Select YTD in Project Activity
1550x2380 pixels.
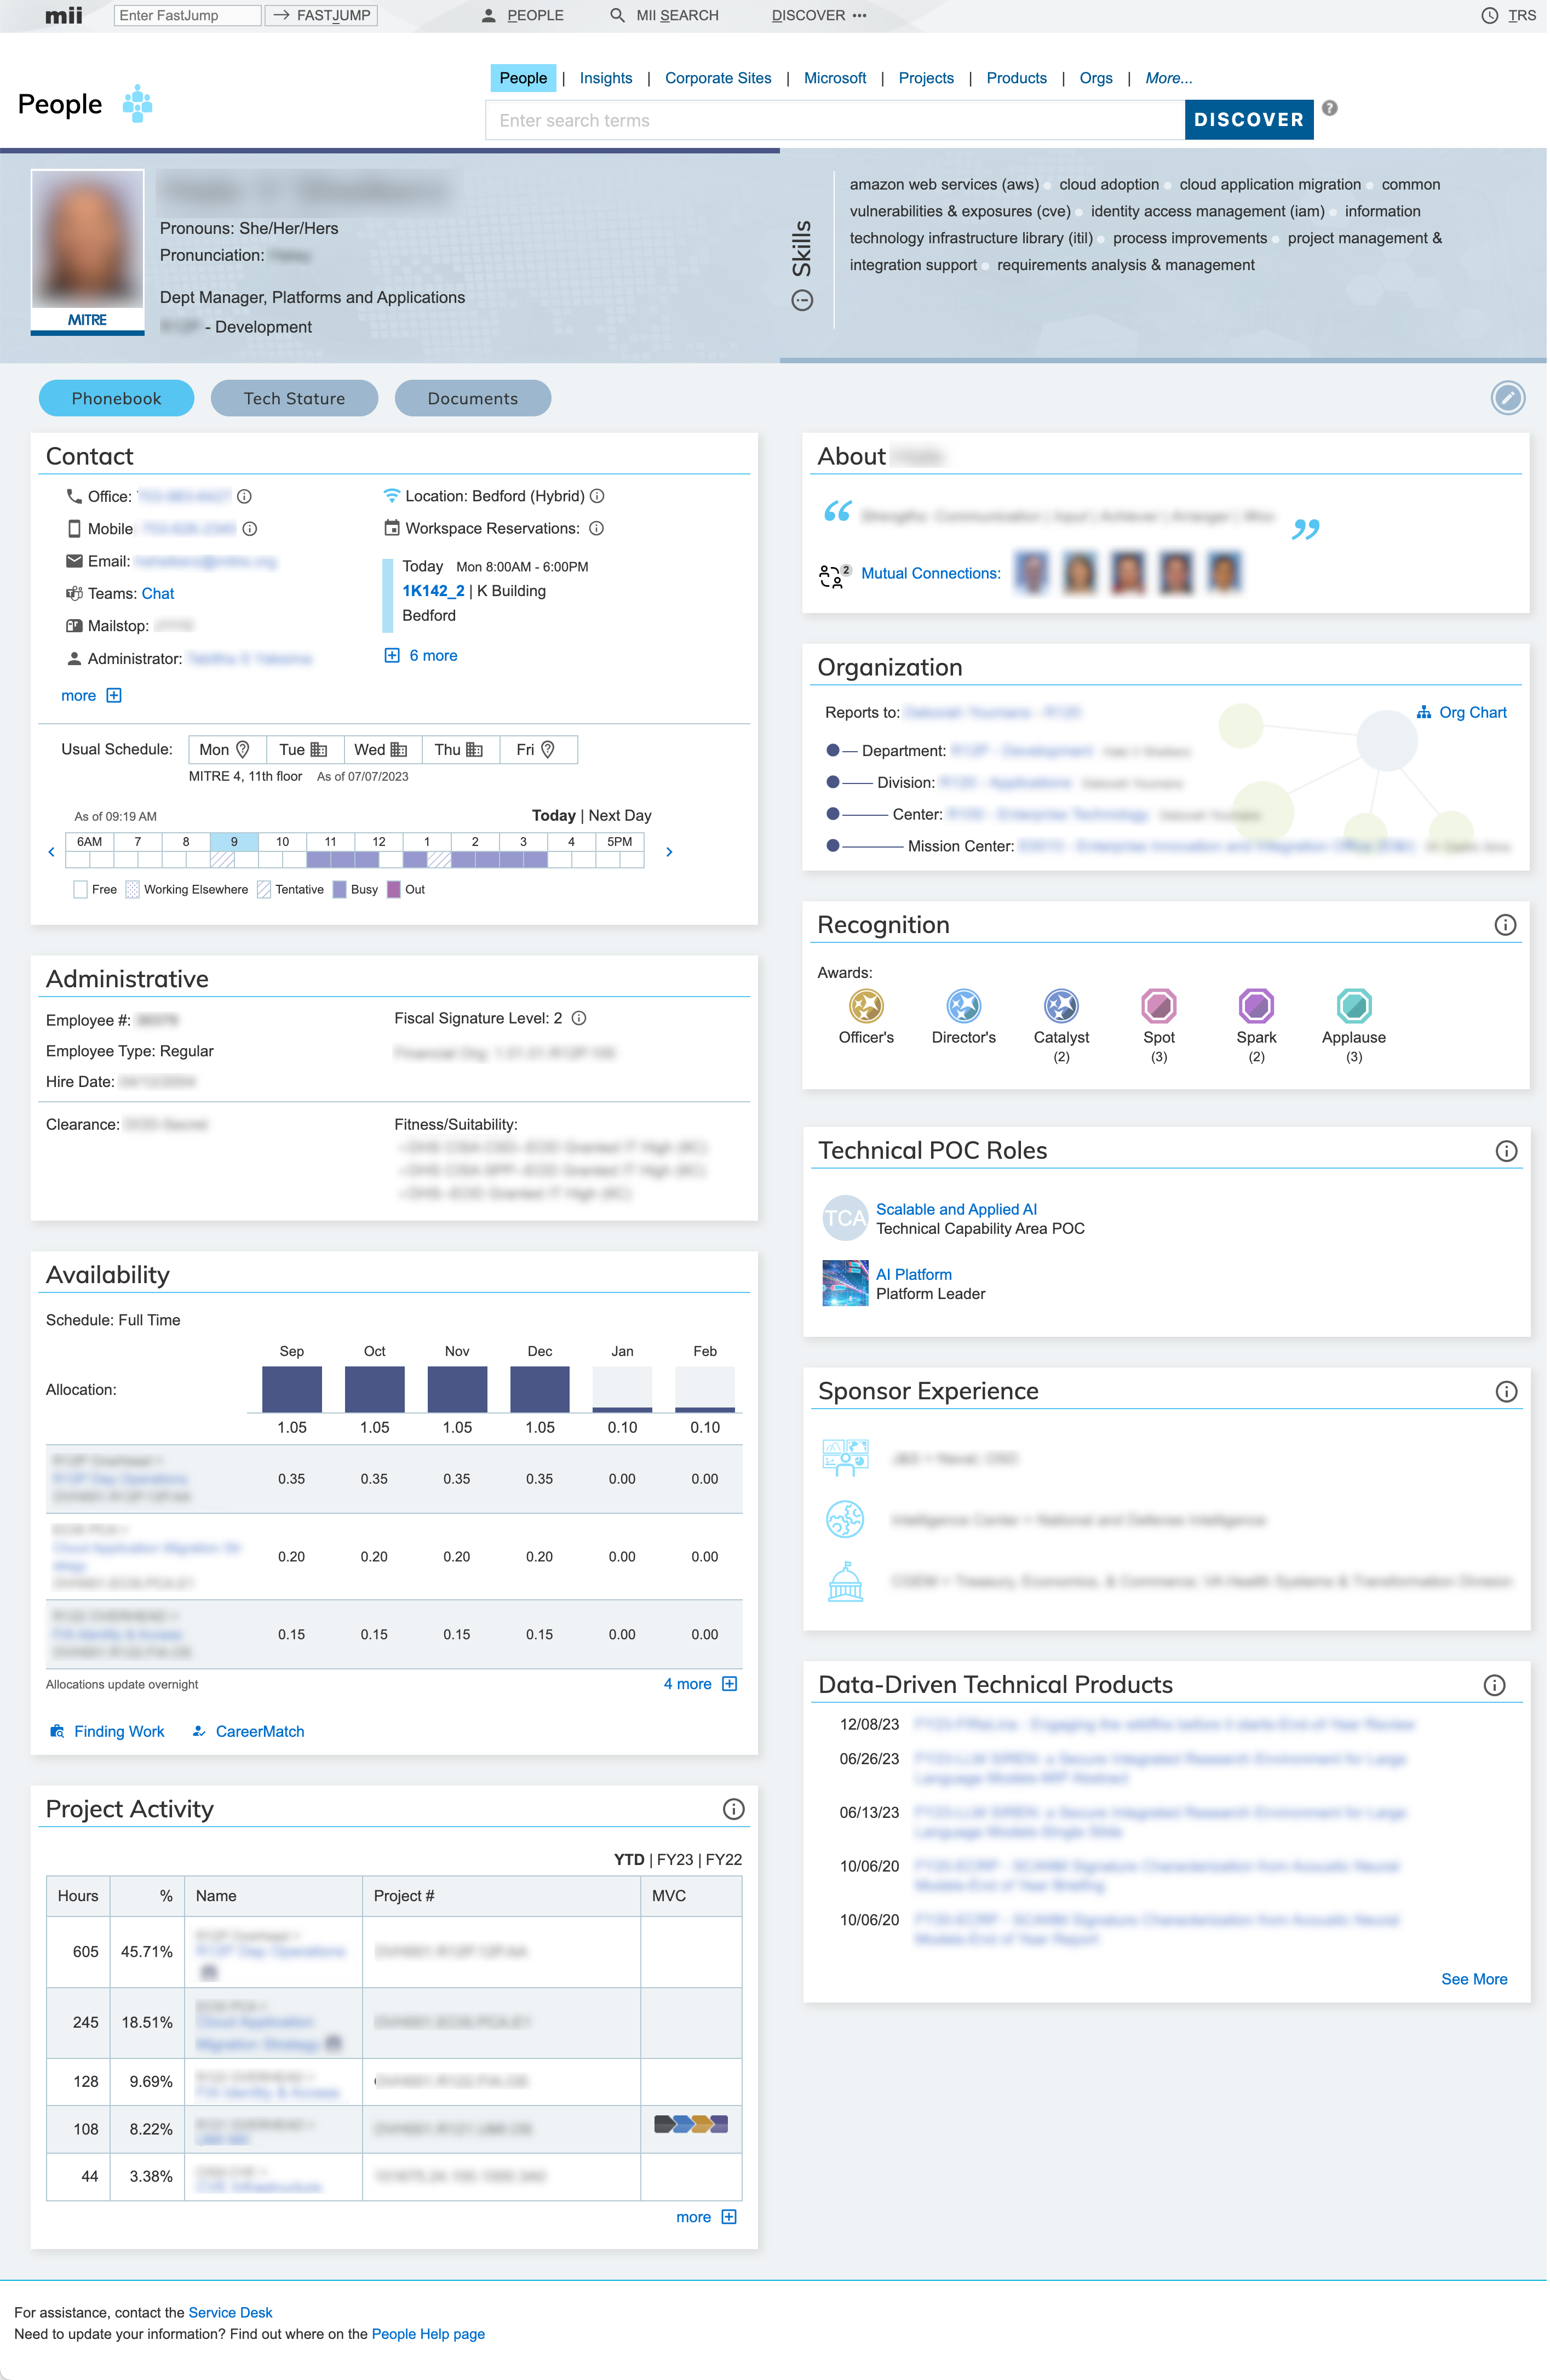pos(629,1860)
